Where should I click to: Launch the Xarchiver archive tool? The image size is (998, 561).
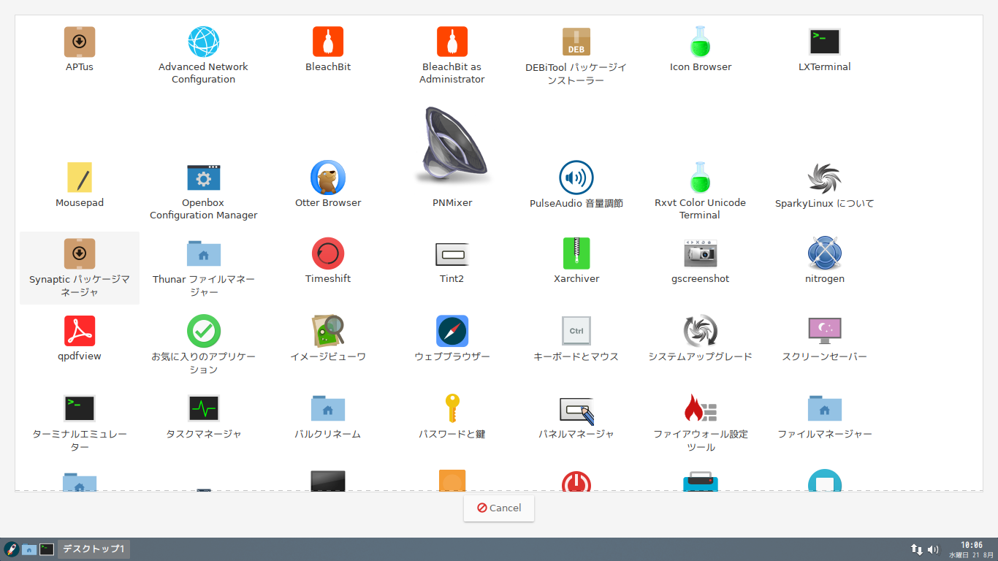click(576, 253)
